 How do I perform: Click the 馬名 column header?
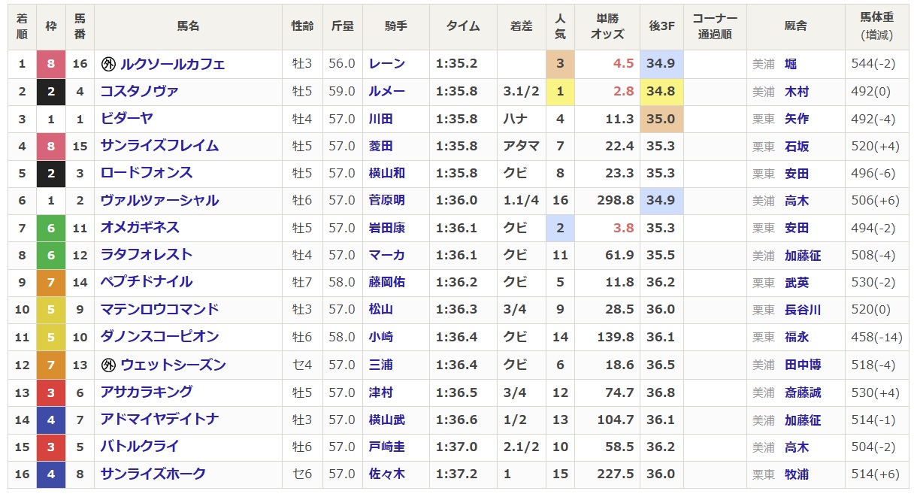coord(188,26)
